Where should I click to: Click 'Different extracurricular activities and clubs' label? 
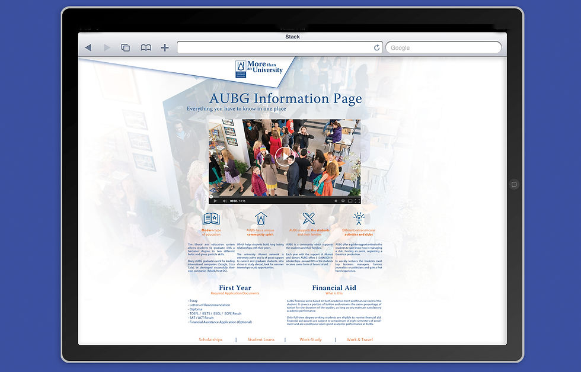pyautogui.click(x=359, y=232)
